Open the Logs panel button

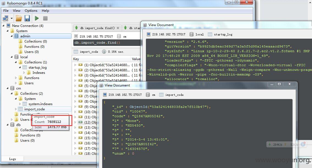tap(12, 159)
